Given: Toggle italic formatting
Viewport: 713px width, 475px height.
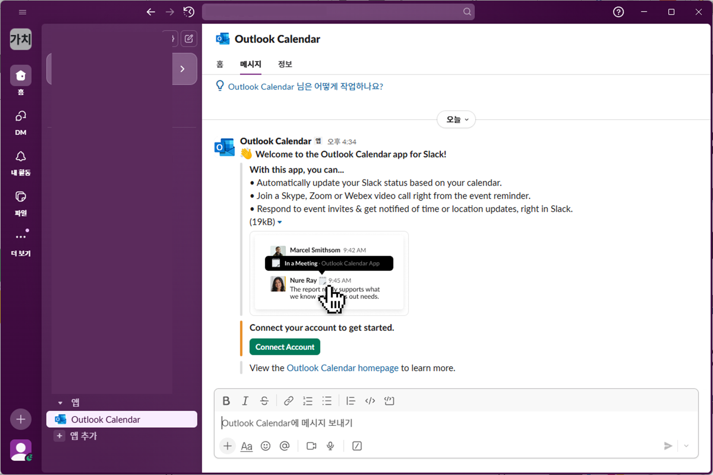Looking at the screenshot, I should tap(245, 401).
